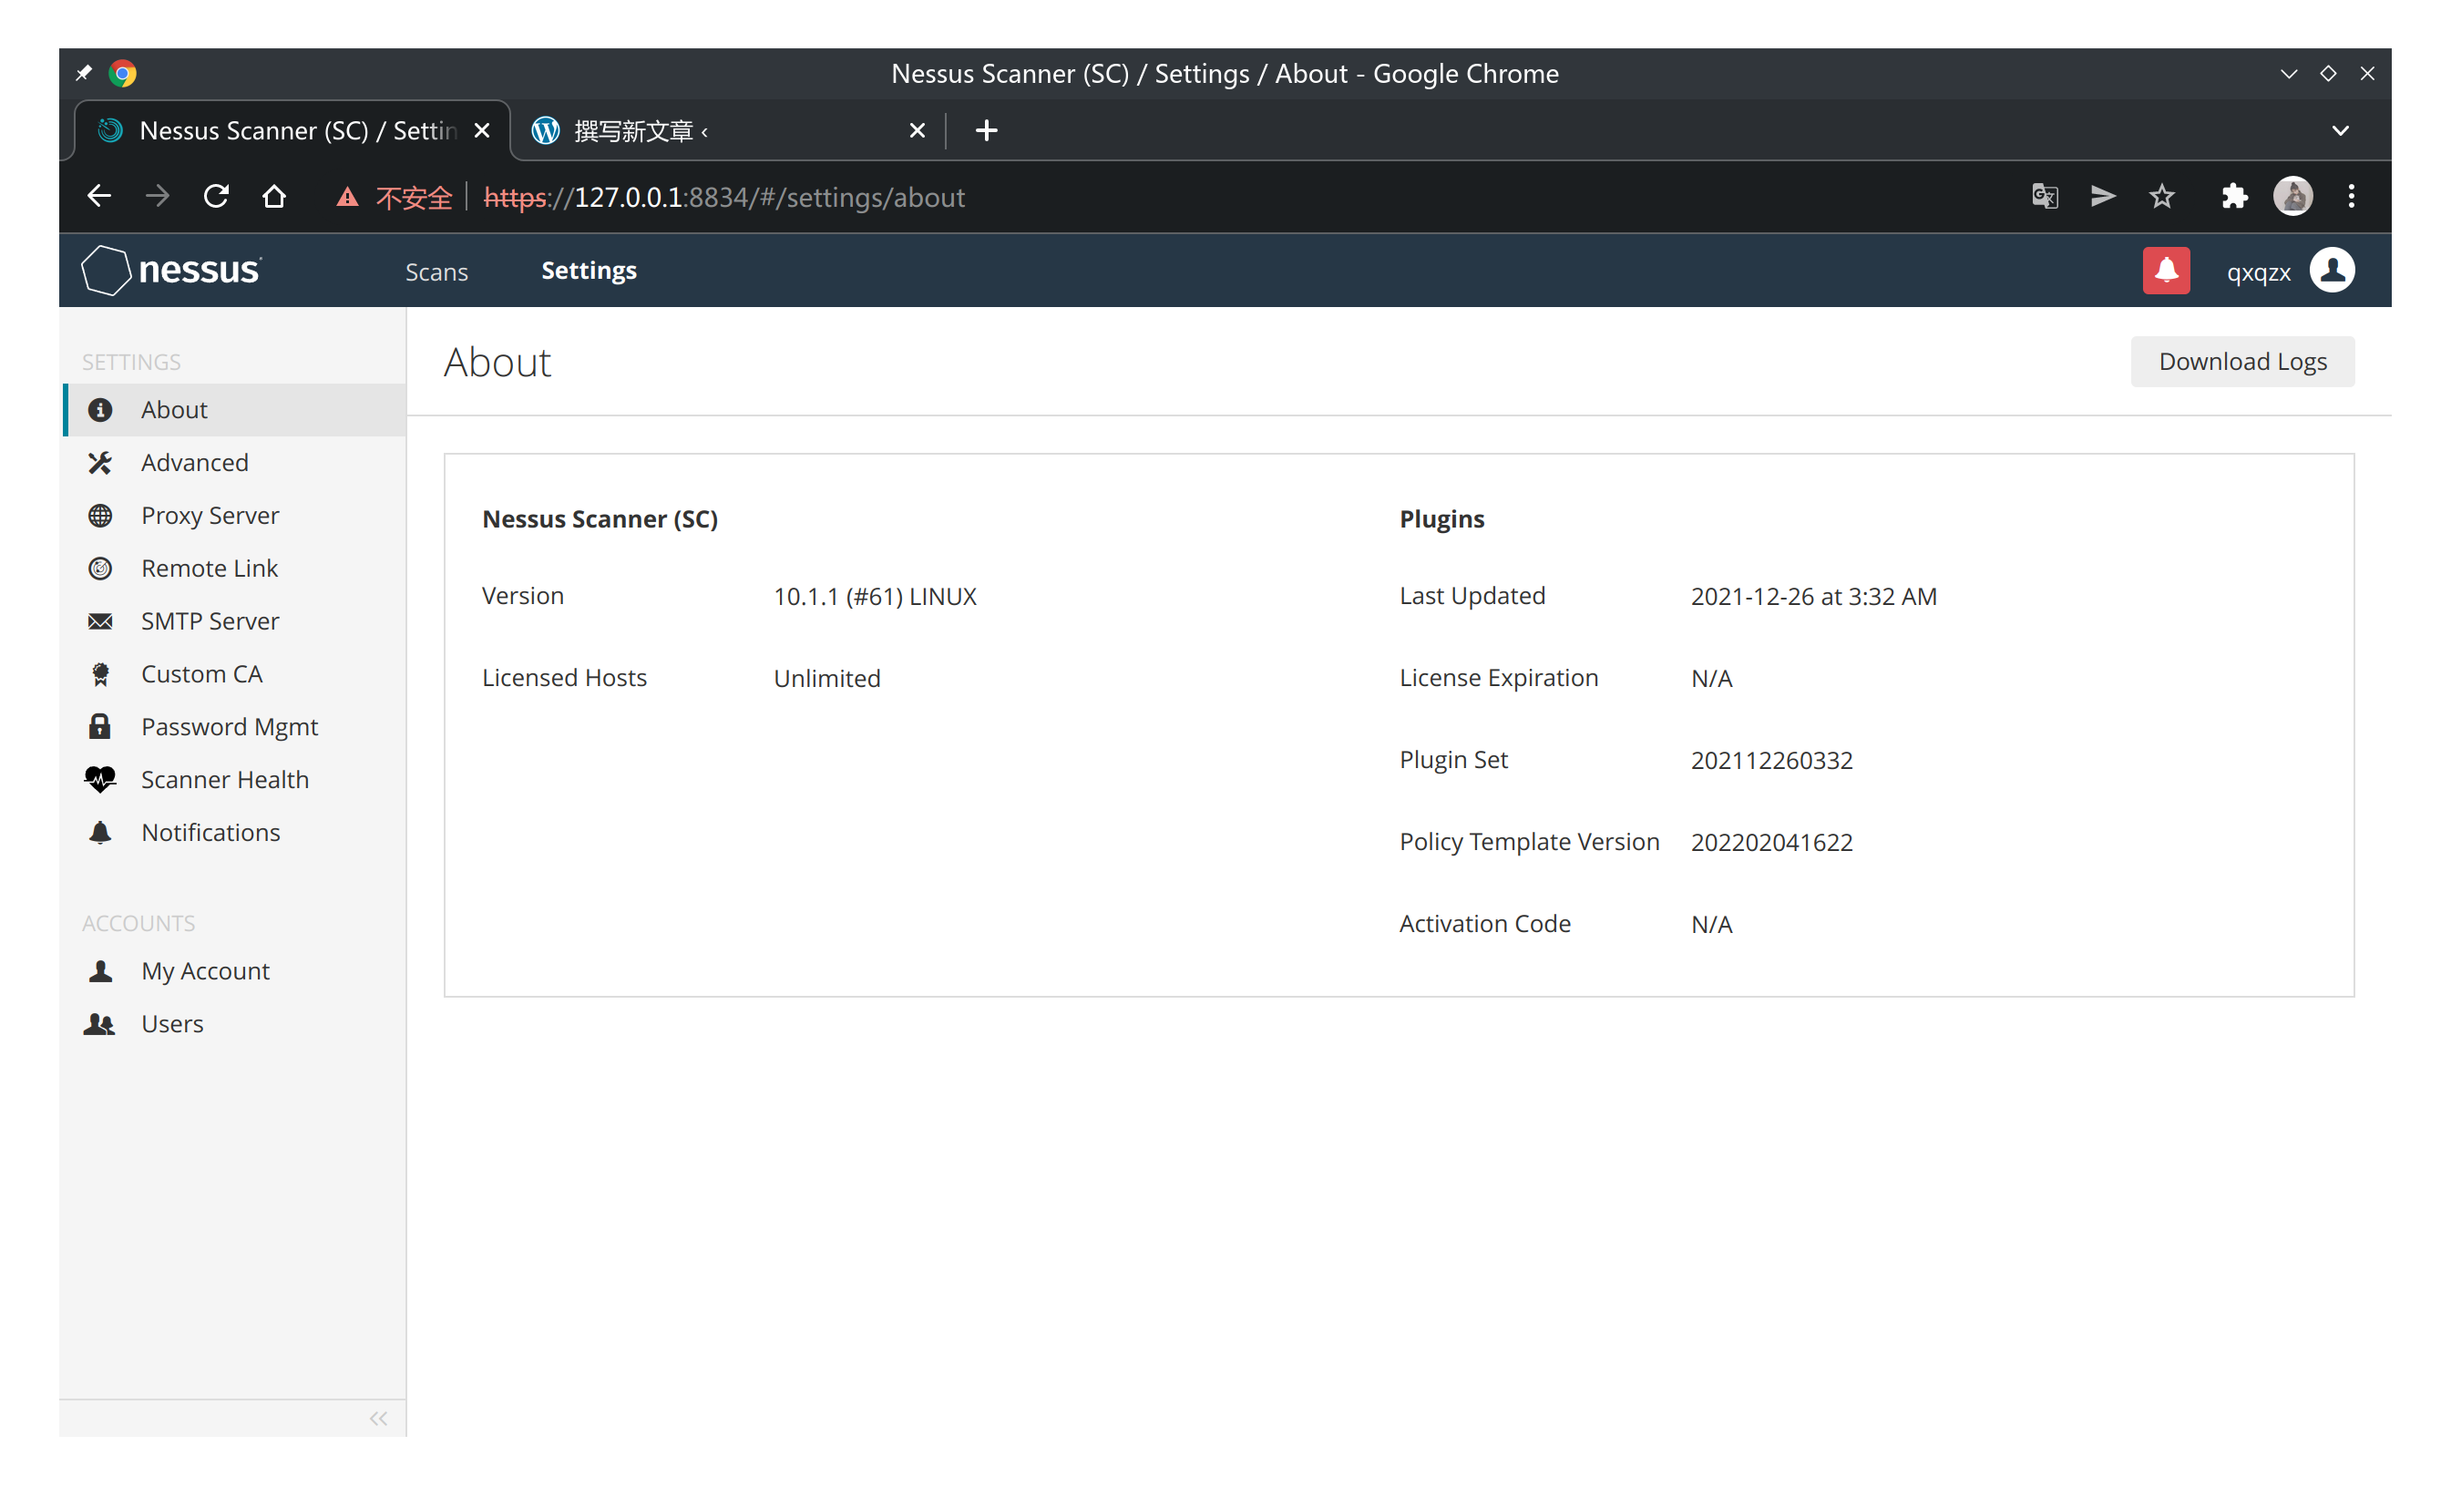Click the not-secure warning triangle icon
The height and width of the screenshot is (1507, 2451).
(347, 197)
